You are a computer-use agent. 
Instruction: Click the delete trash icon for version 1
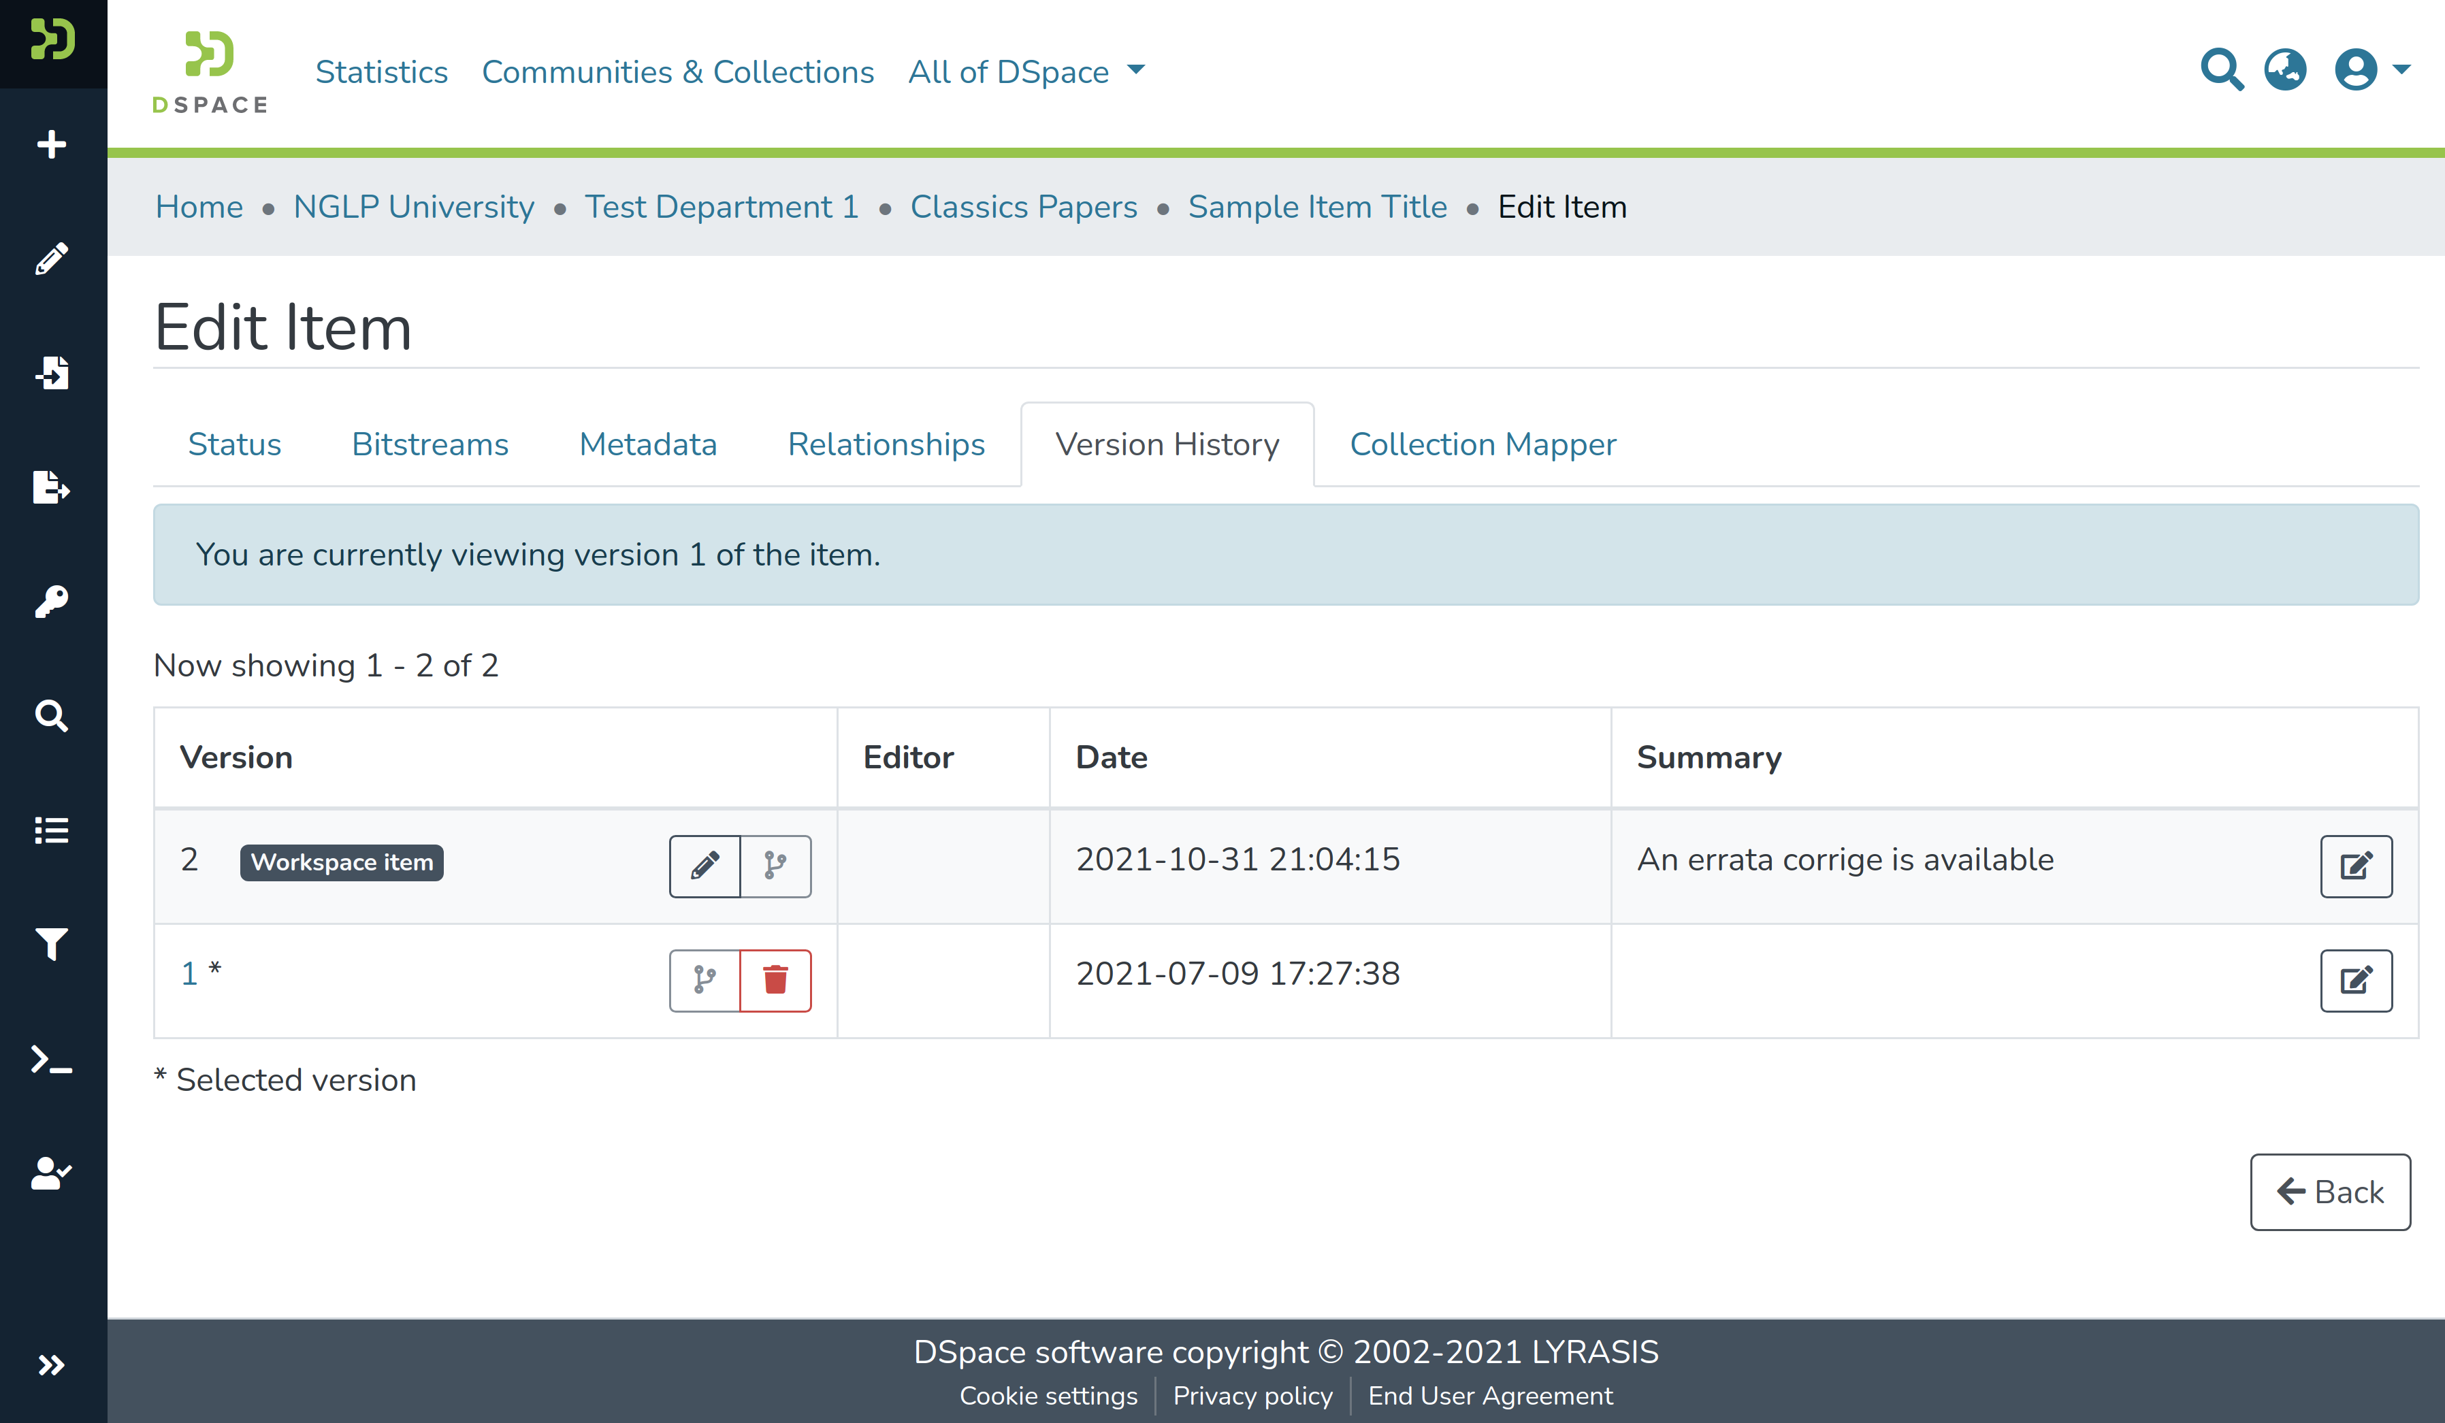click(x=774, y=980)
